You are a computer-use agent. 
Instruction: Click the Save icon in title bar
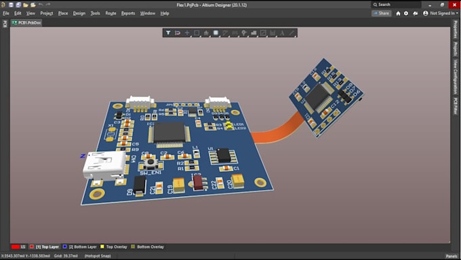11,5
